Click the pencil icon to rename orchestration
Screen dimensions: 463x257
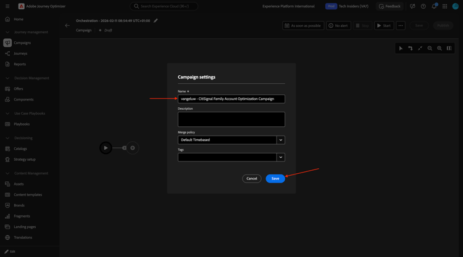pos(156,20)
